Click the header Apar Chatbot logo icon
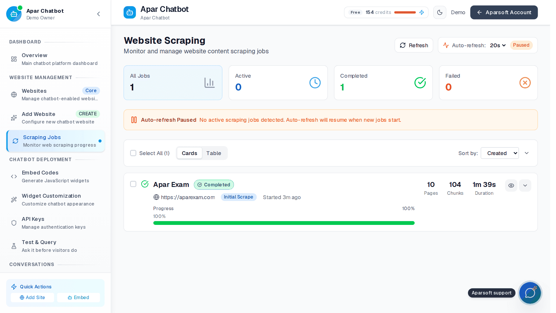556x313 pixels. 130,12
